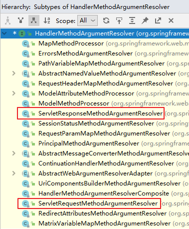Expand ModelAttributeMethodProcessor node
Viewport: 189px width, 229px height.
(14, 93)
